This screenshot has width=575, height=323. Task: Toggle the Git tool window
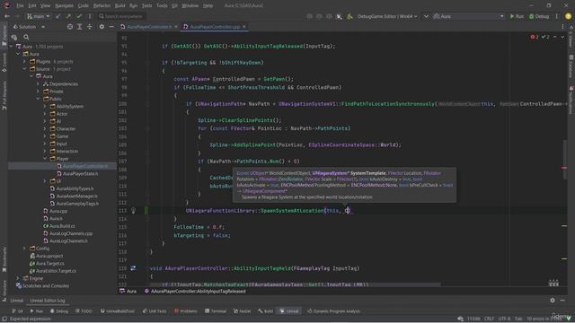(17, 311)
